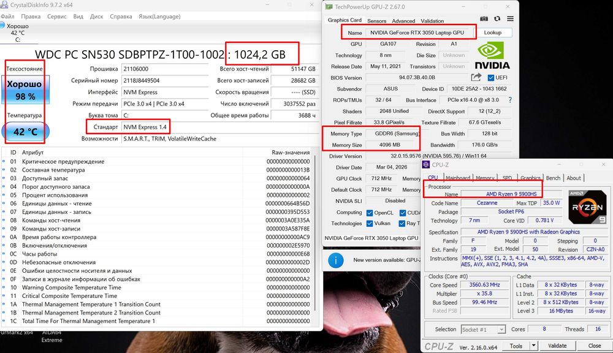Click the Close button in CPU-Z

pyautogui.click(x=594, y=346)
